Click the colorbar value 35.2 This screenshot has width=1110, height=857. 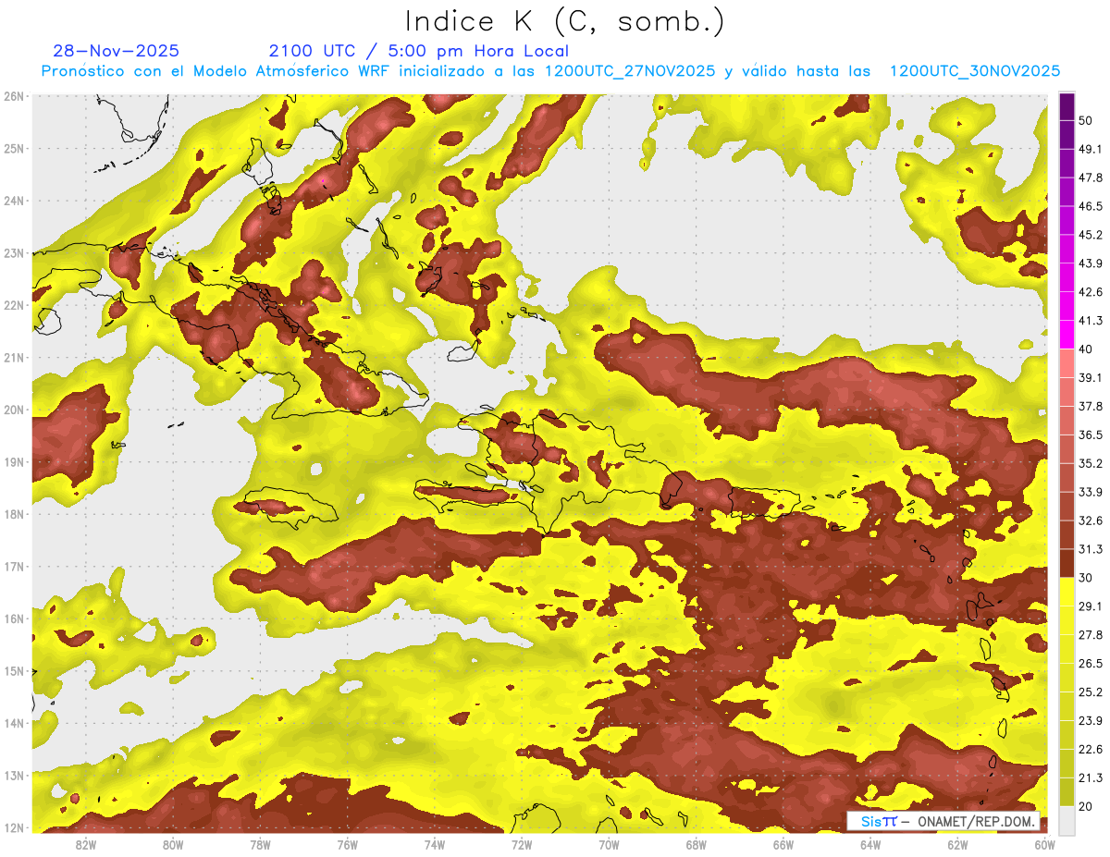(1091, 463)
